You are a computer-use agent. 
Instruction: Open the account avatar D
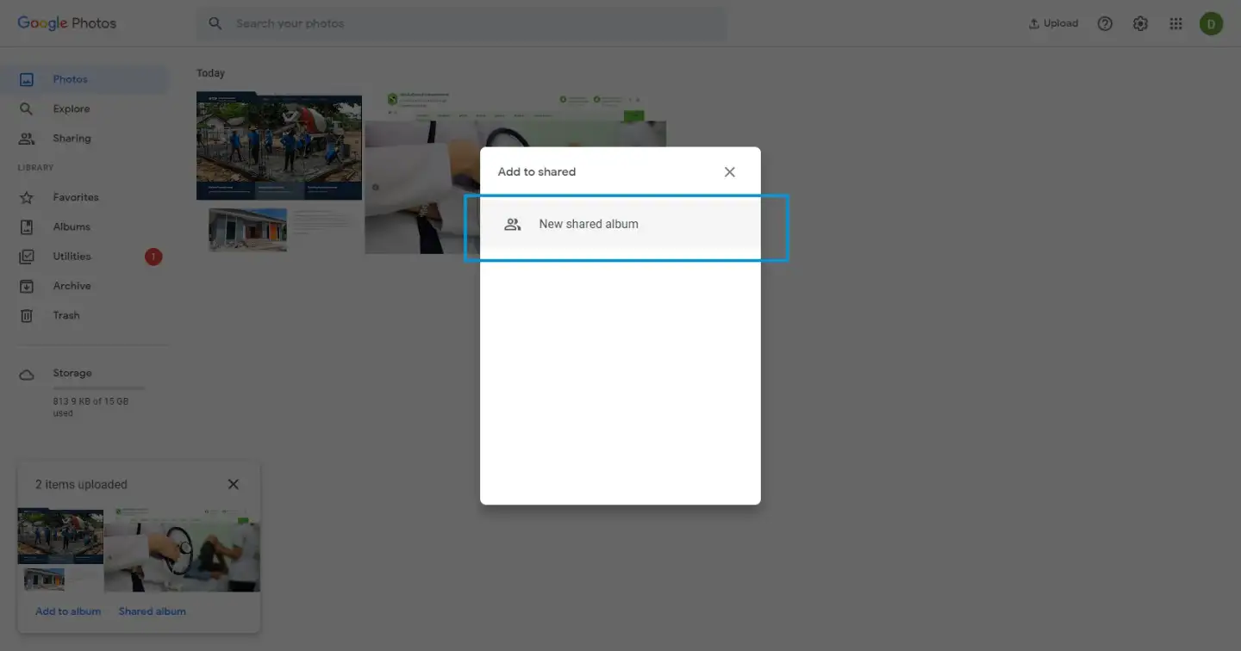coord(1211,24)
